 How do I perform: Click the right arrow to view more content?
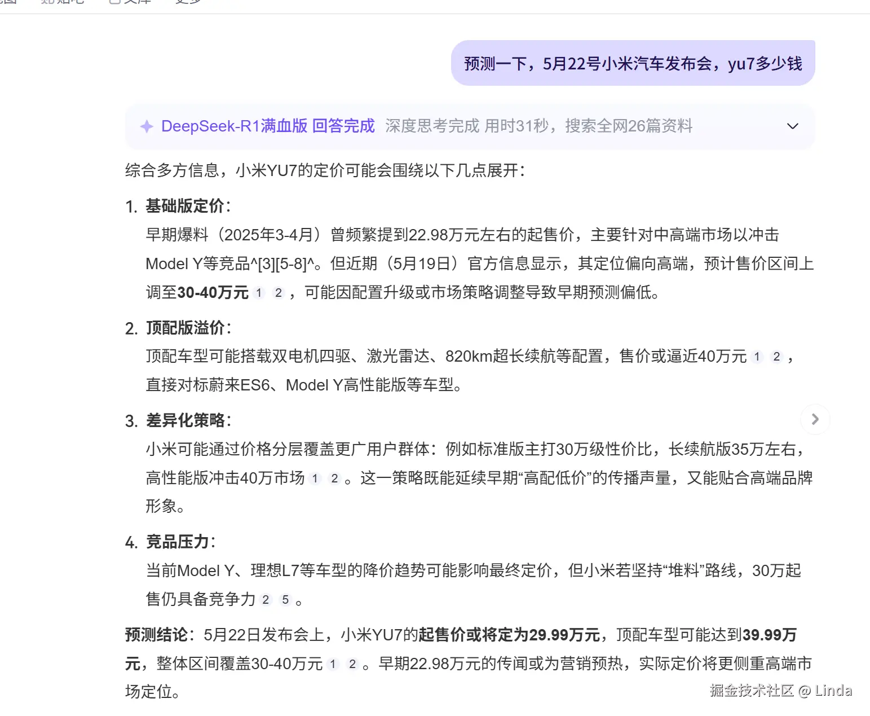tap(815, 419)
